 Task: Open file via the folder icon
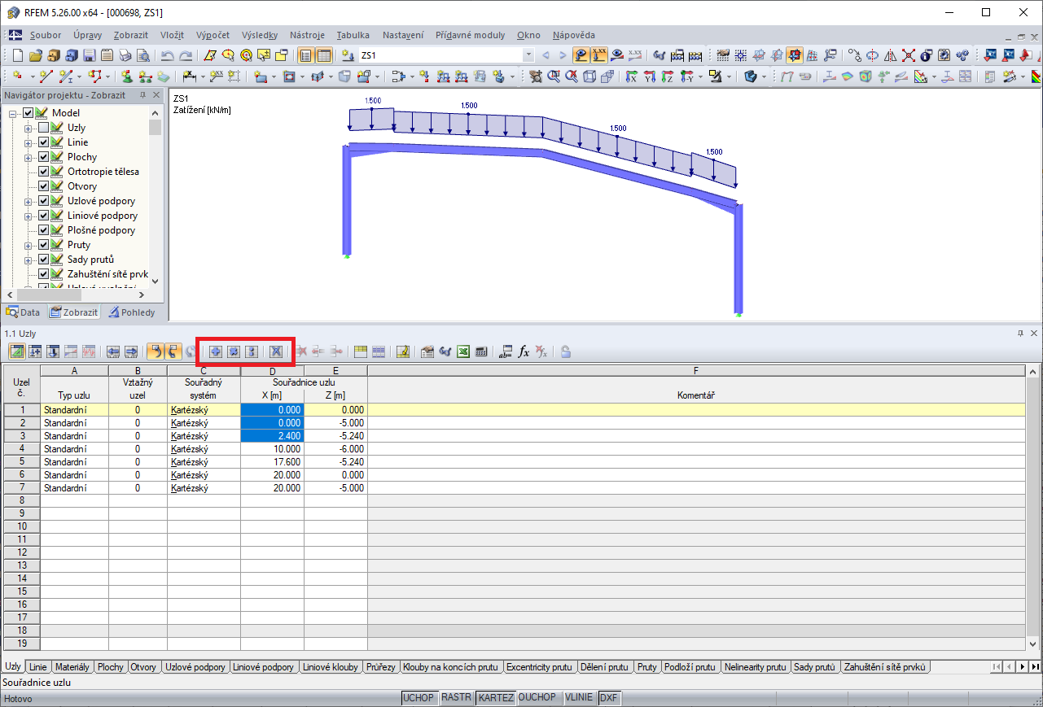[35, 56]
